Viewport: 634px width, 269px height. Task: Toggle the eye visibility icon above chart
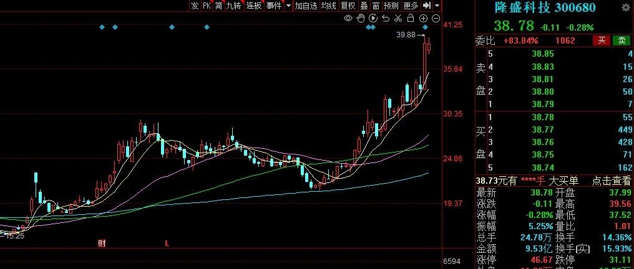point(348,18)
